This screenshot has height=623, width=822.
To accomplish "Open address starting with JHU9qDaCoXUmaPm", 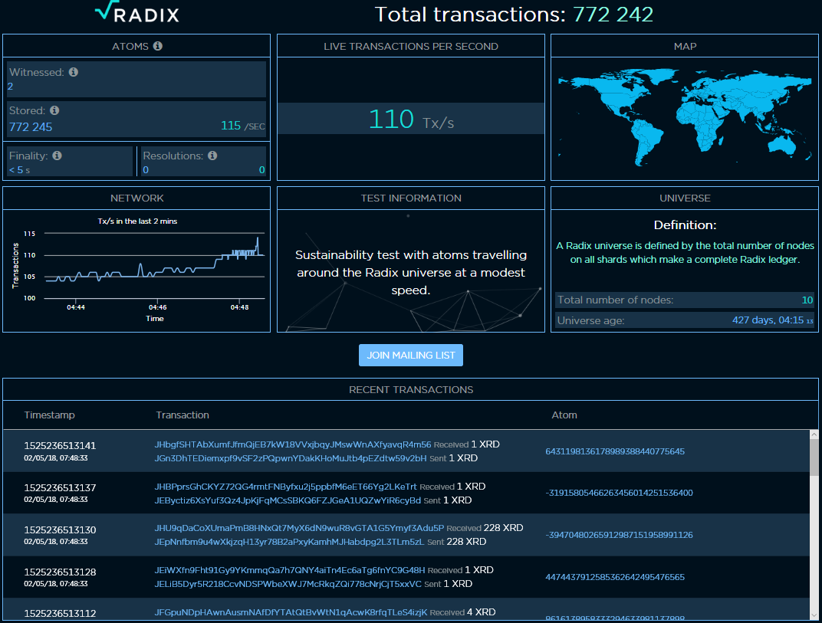I will click(299, 528).
